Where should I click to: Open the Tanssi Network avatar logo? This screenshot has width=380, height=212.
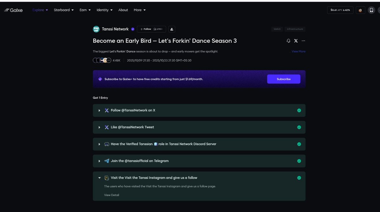click(x=96, y=29)
